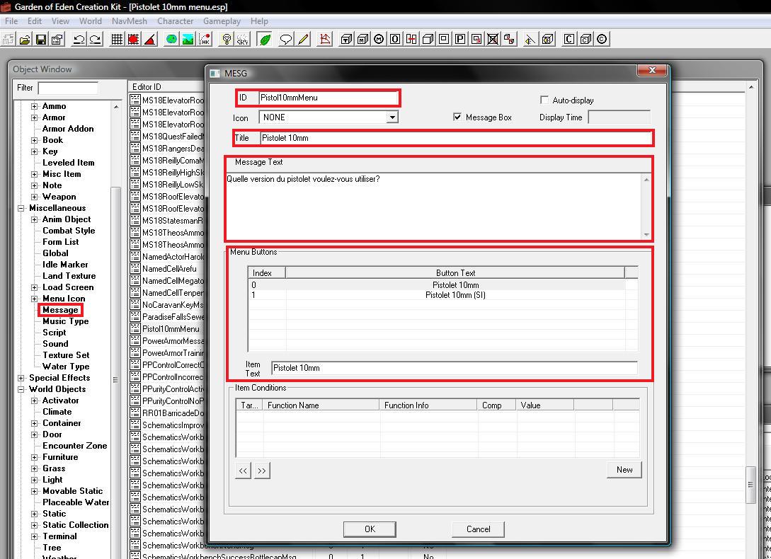
Task: Enable the Auto-display checkbox
Action: coord(544,100)
